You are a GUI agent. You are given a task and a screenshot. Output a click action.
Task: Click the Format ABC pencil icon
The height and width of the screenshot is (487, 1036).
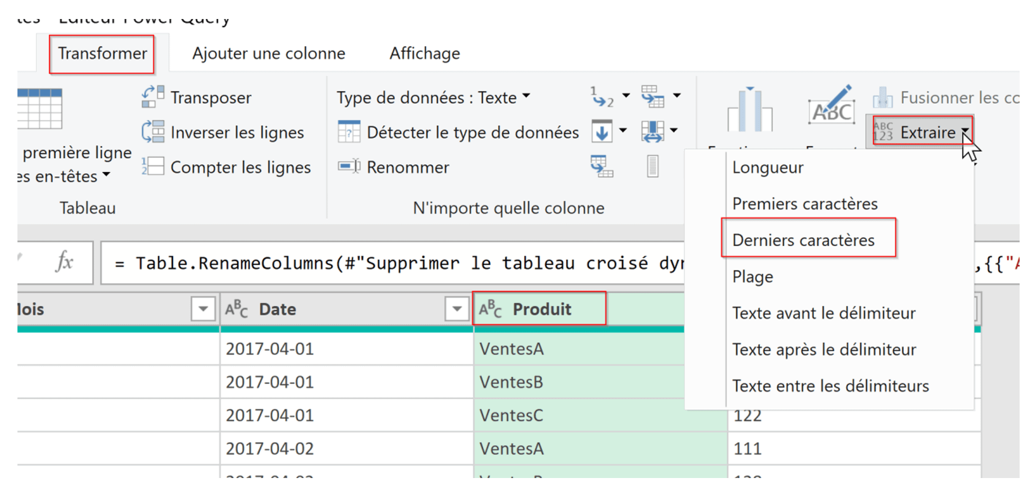831,106
